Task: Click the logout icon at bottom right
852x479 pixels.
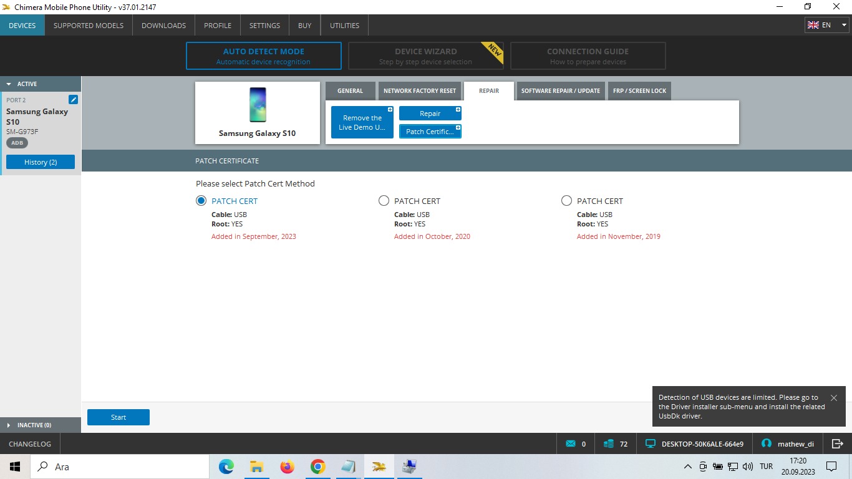Action: click(837, 444)
